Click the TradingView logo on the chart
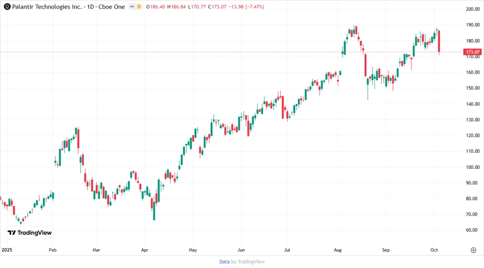This screenshot has width=484, height=268. (30, 233)
